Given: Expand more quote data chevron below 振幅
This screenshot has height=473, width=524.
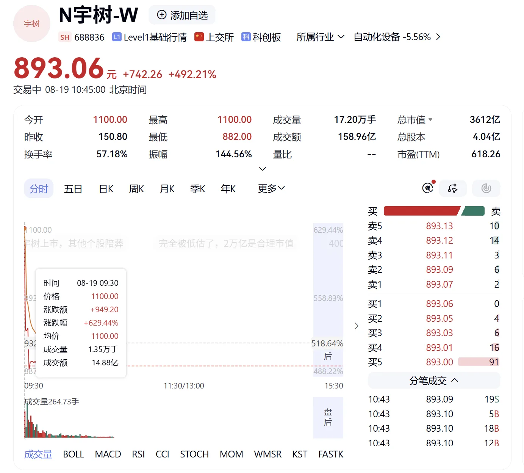Looking at the screenshot, I should coord(262,169).
